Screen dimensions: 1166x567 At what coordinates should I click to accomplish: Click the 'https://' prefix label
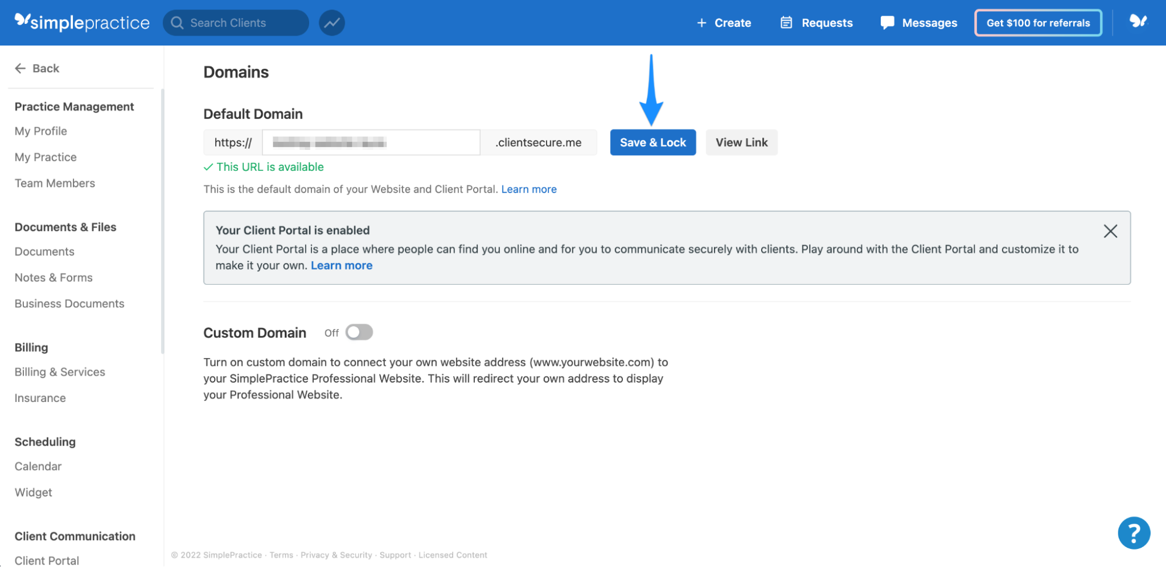[233, 142]
